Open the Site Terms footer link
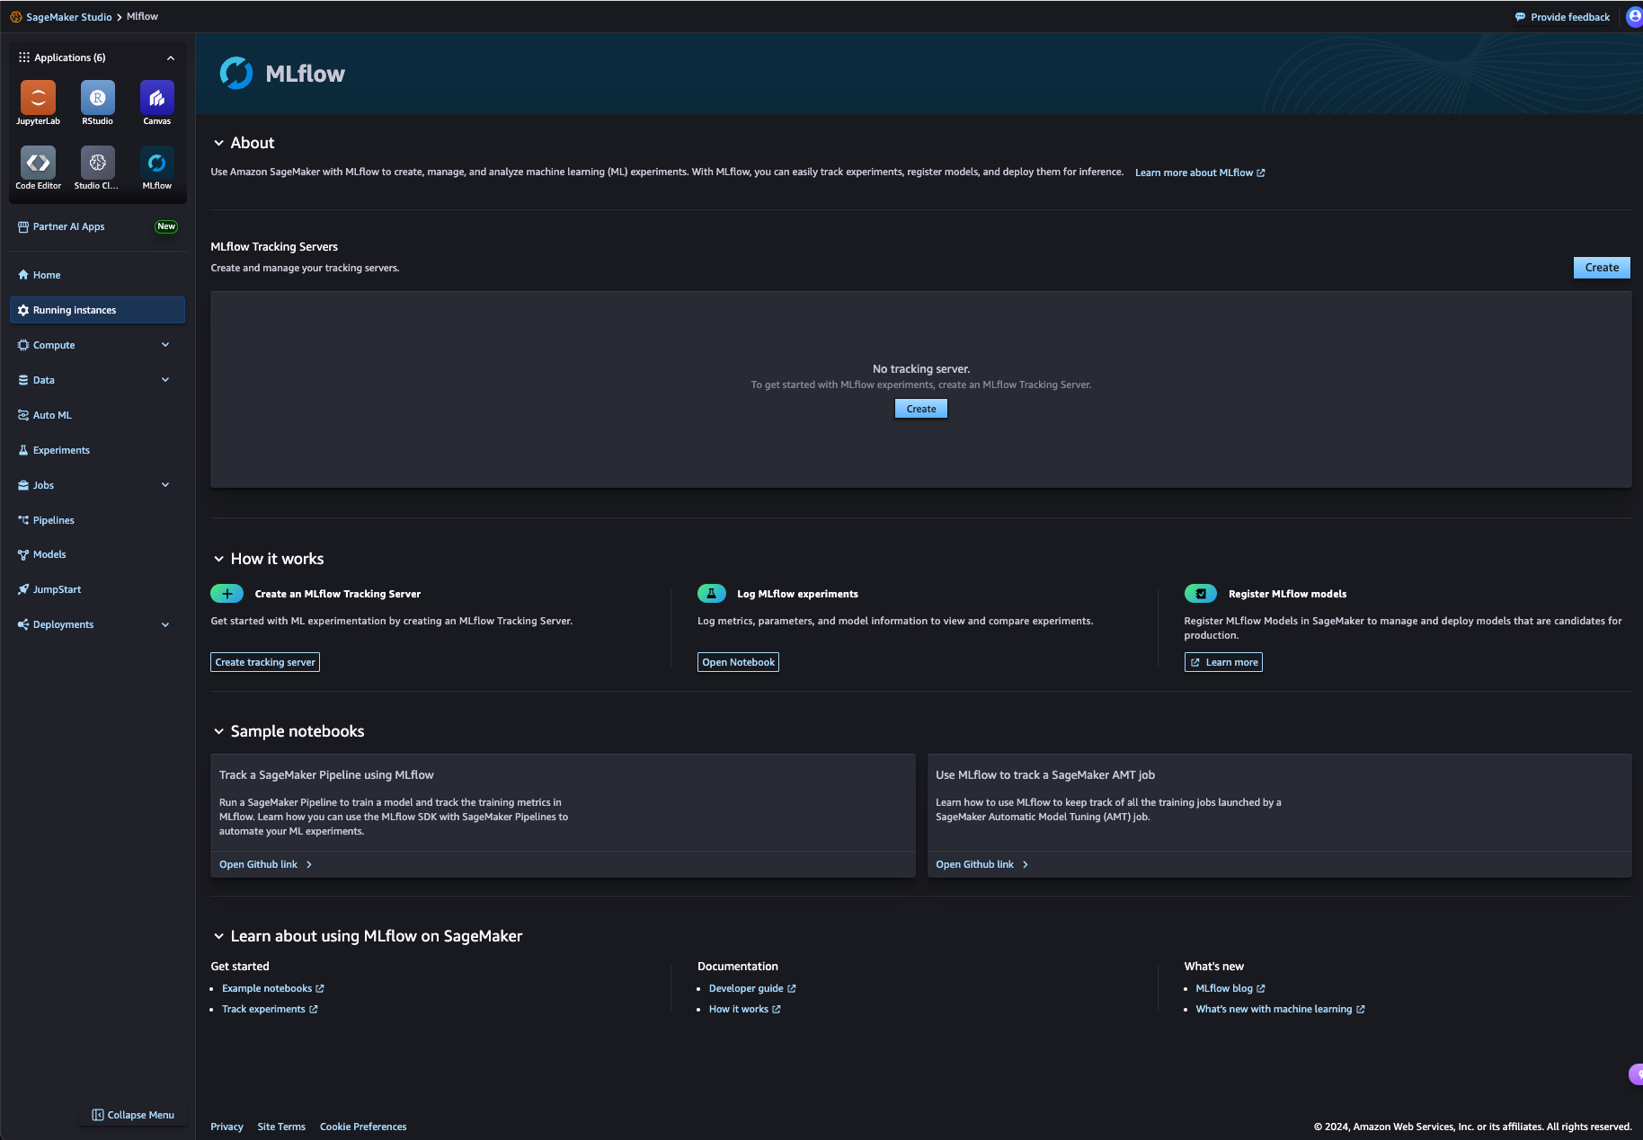The height and width of the screenshot is (1140, 1643). (x=281, y=1127)
